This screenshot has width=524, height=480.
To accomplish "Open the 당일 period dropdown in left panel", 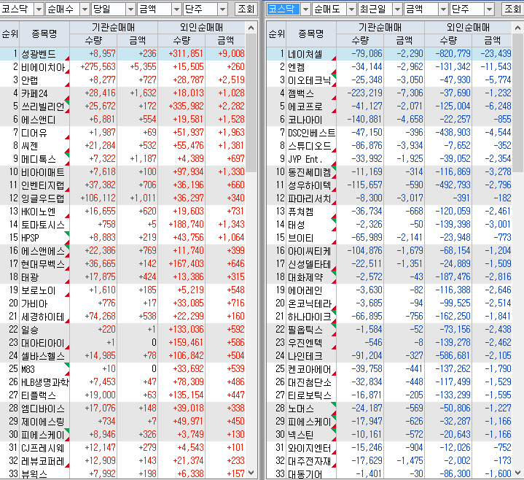I will (x=130, y=9).
